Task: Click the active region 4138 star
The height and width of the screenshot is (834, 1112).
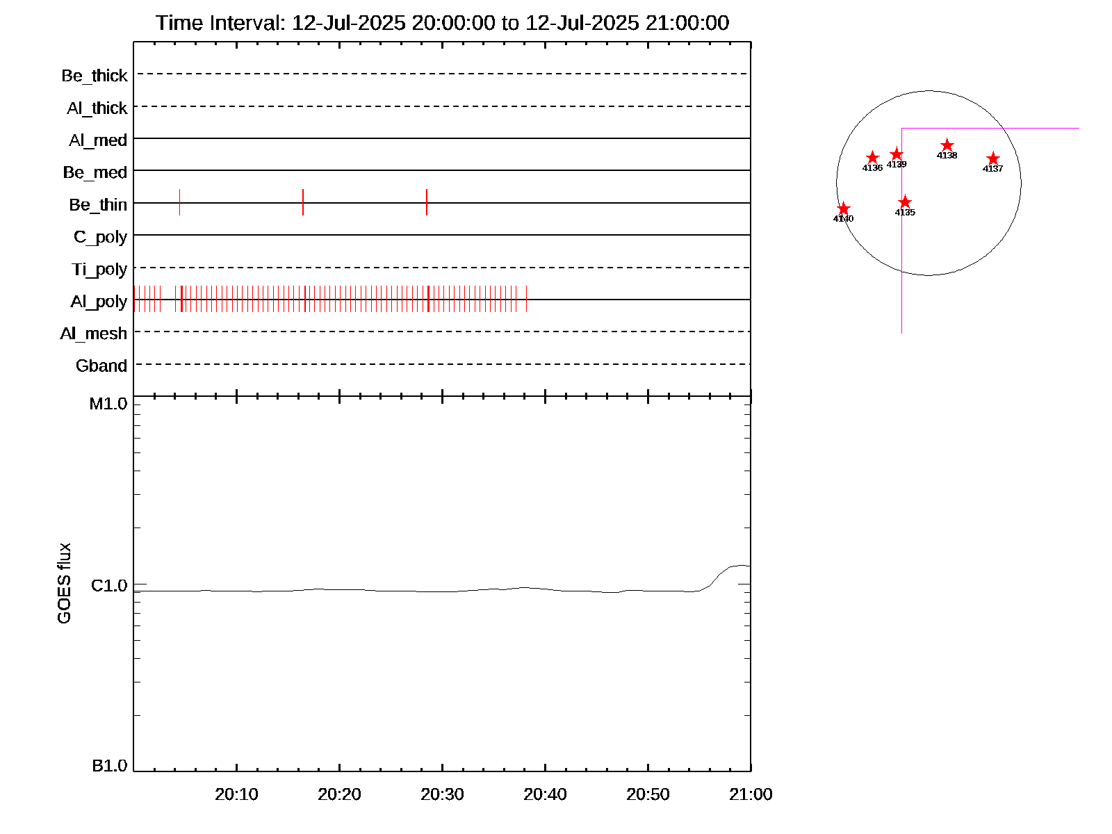Action: [947, 145]
